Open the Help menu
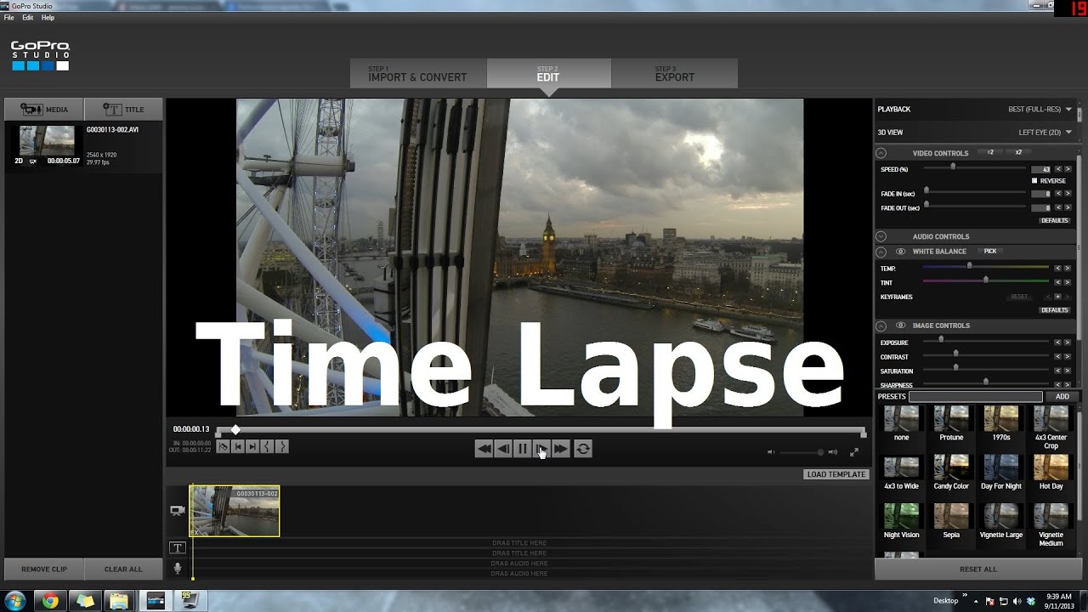This screenshot has height=612, width=1088. coord(48,17)
